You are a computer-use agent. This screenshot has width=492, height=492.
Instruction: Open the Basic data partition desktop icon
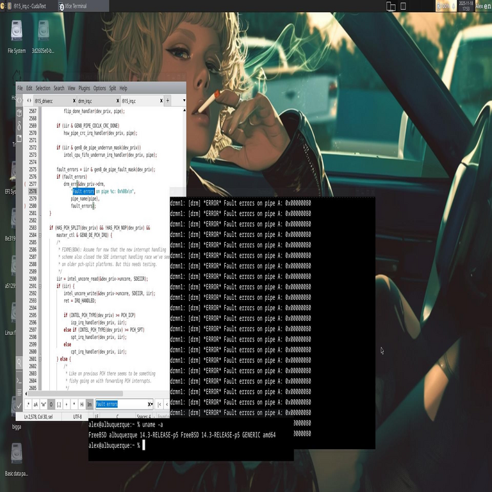pyautogui.click(x=17, y=455)
